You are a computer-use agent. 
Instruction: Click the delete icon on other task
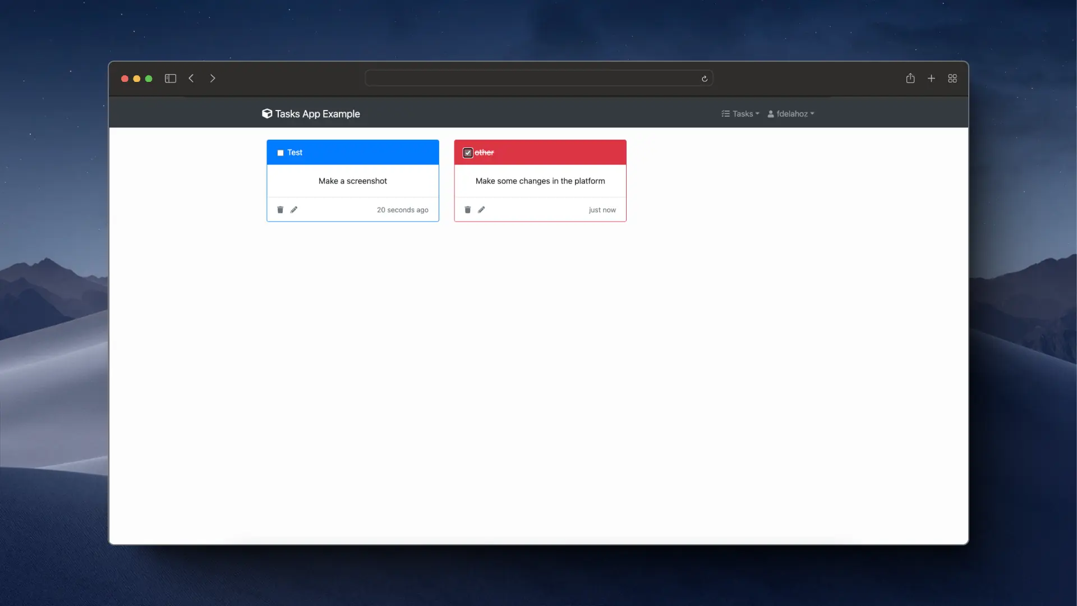tap(467, 209)
